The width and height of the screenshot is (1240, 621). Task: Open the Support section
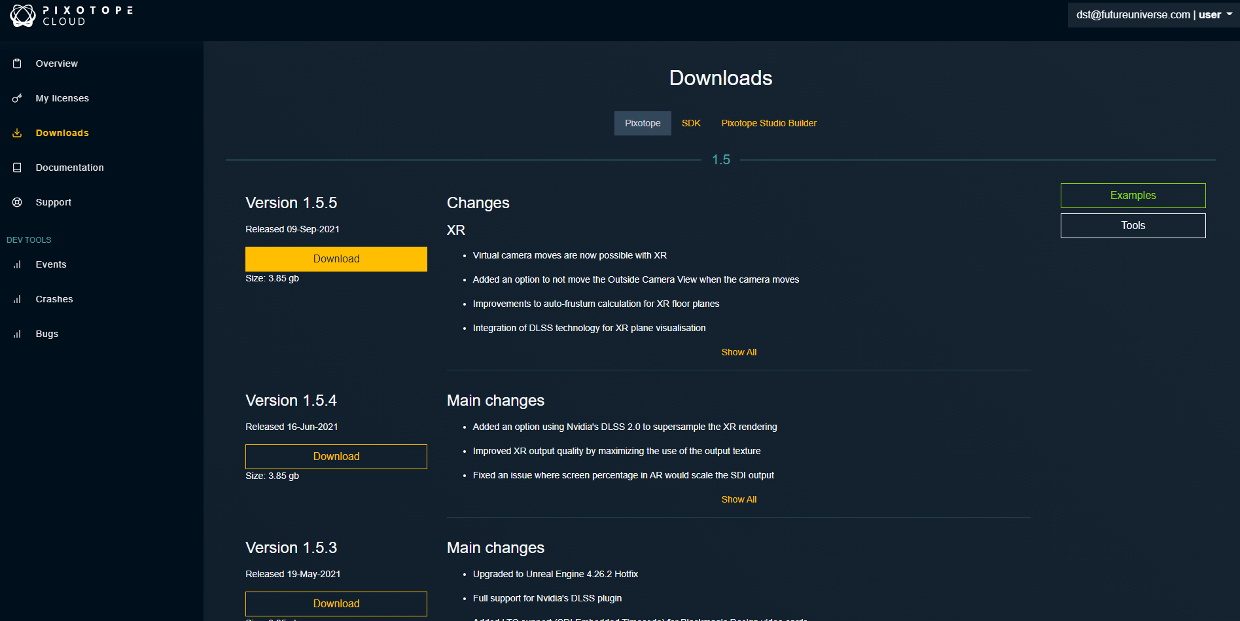[x=53, y=202]
